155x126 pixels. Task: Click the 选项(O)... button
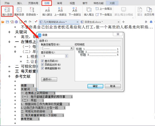pyautogui.click(x=49, y=79)
